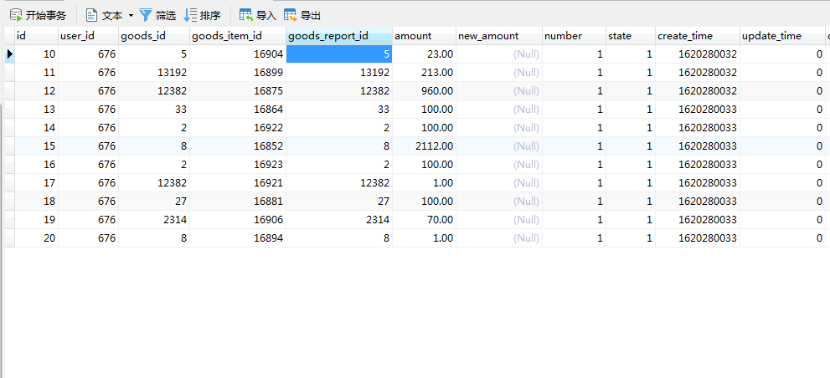Image resolution: width=830 pixels, height=378 pixels.
Task: Click amount cell 960.00
Action: (424, 91)
